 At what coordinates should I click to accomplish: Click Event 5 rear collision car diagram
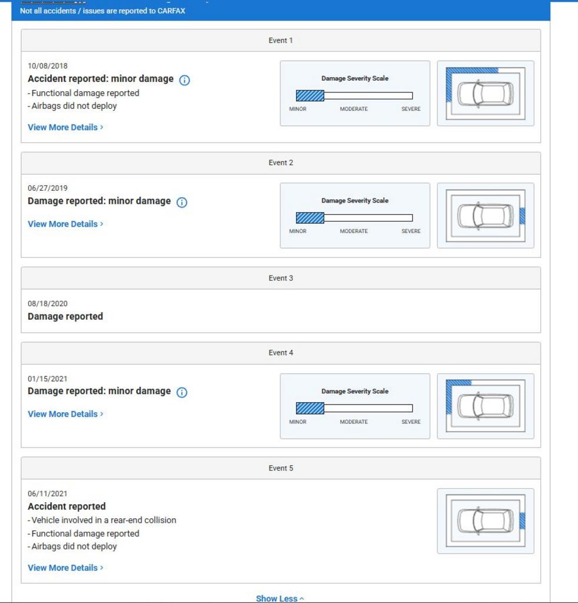tap(485, 521)
